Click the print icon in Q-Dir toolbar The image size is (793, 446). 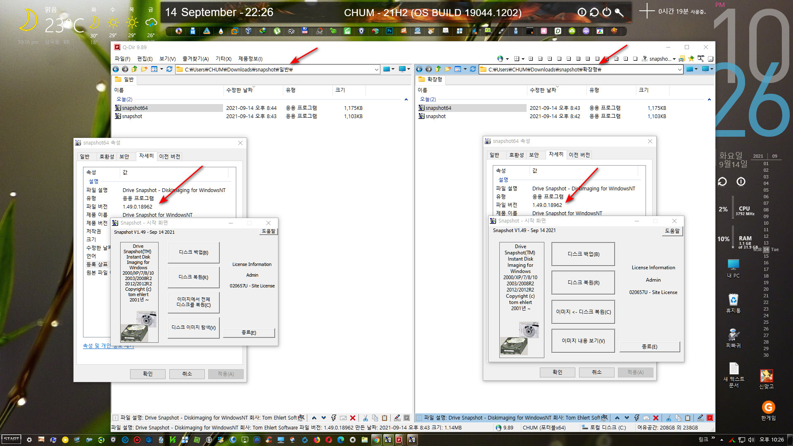[682, 59]
